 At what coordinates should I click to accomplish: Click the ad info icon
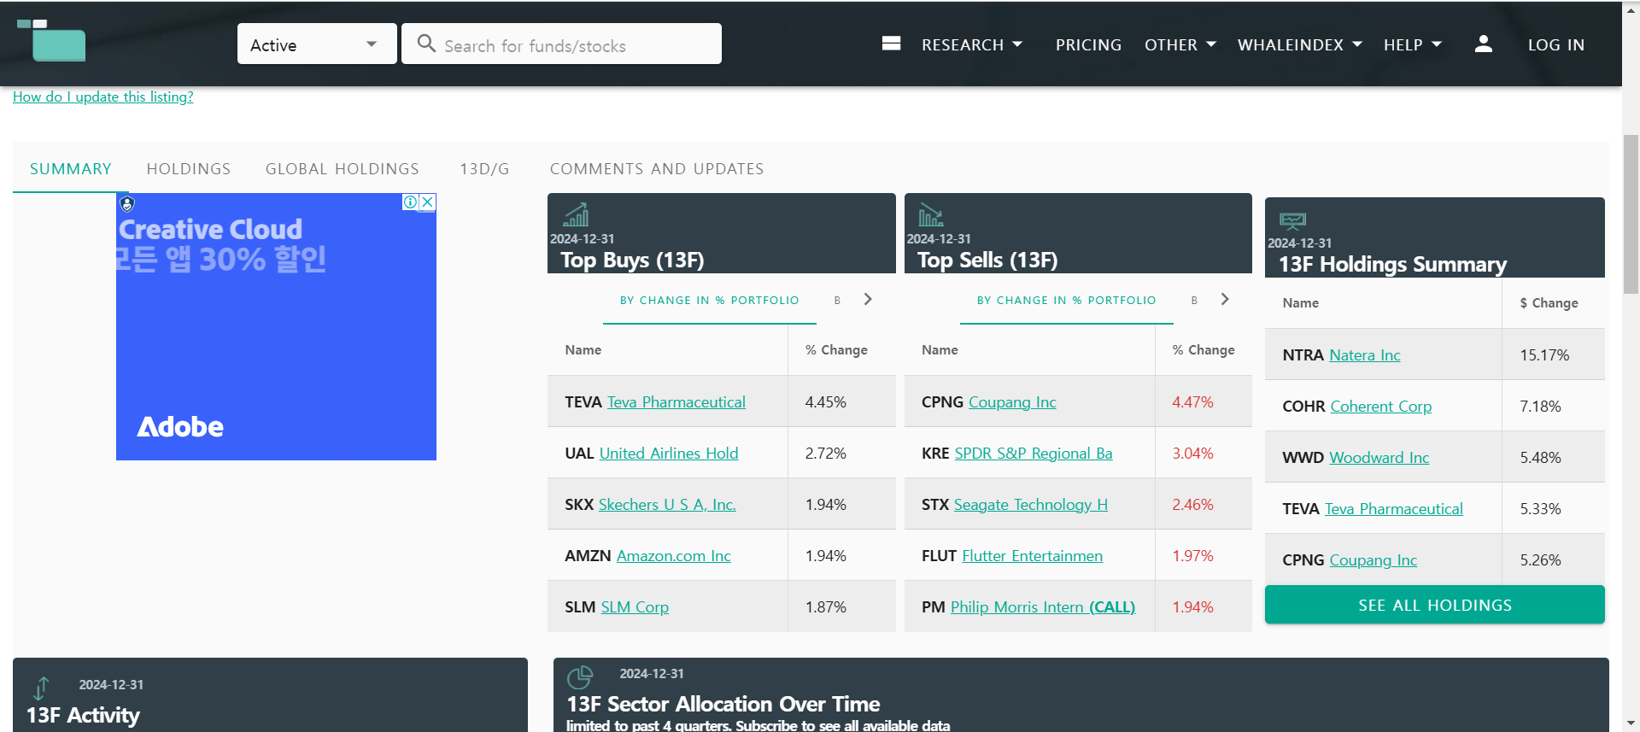tap(411, 202)
